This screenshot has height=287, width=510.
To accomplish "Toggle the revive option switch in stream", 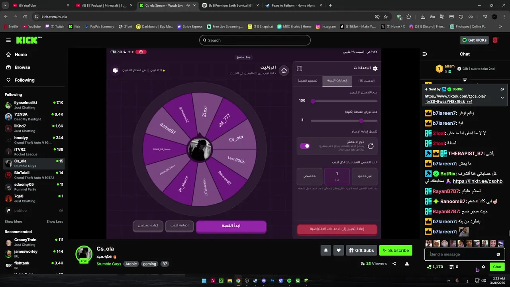I will click(305, 146).
